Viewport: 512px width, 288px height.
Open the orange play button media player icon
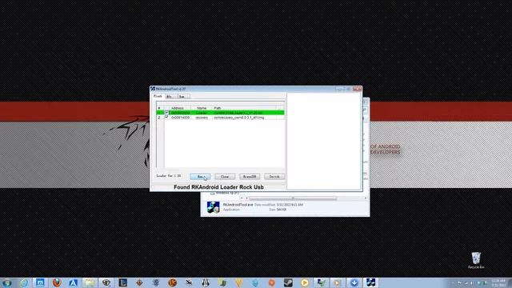pos(305,282)
